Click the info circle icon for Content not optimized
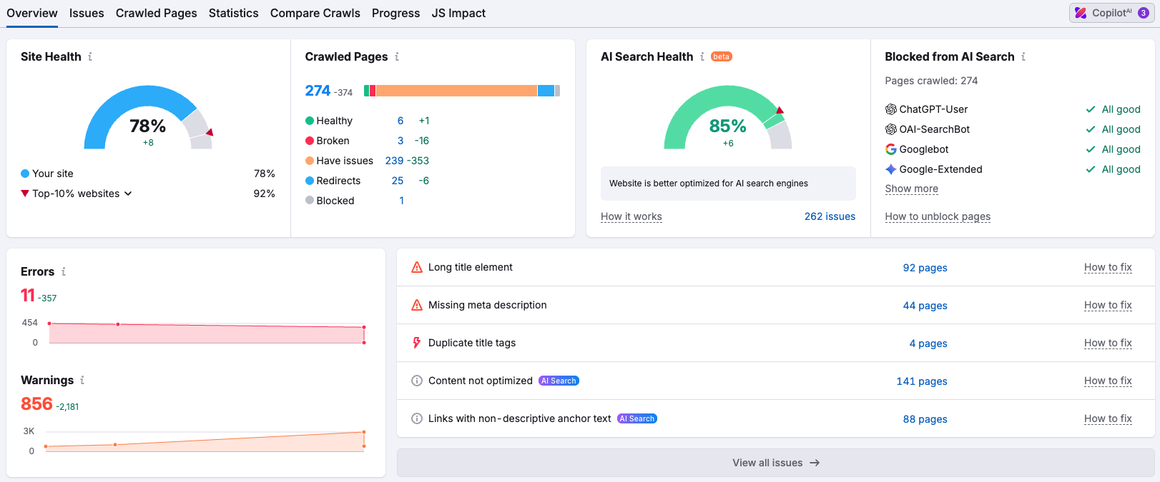Image resolution: width=1160 pixels, height=482 pixels. tap(417, 381)
